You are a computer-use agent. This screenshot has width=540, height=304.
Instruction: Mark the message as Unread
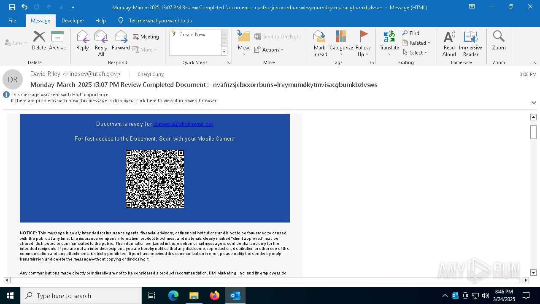319,43
